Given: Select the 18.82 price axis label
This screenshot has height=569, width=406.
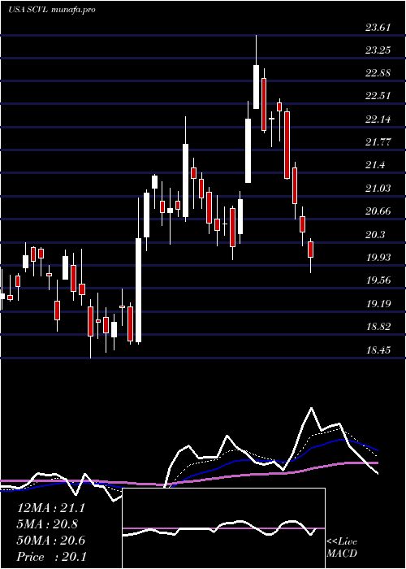Looking at the screenshot, I should tap(378, 327).
